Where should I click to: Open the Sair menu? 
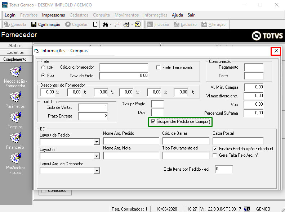tap(191, 15)
